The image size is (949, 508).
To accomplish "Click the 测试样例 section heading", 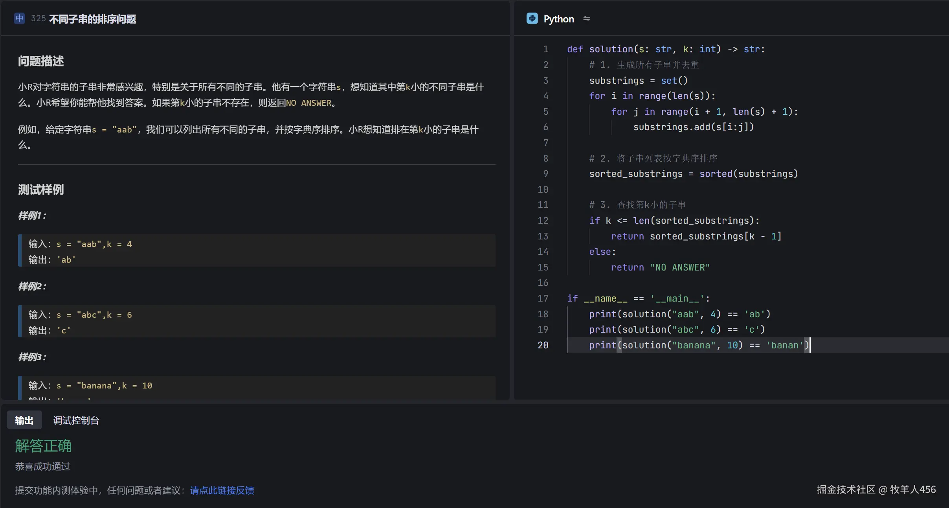I will tap(41, 190).
